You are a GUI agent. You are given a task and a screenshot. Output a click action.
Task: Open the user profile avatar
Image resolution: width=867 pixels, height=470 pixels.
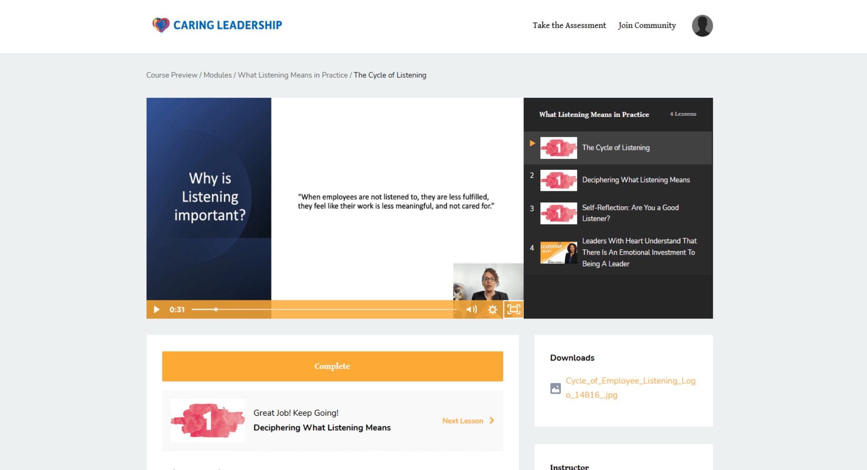(x=702, y=25)
